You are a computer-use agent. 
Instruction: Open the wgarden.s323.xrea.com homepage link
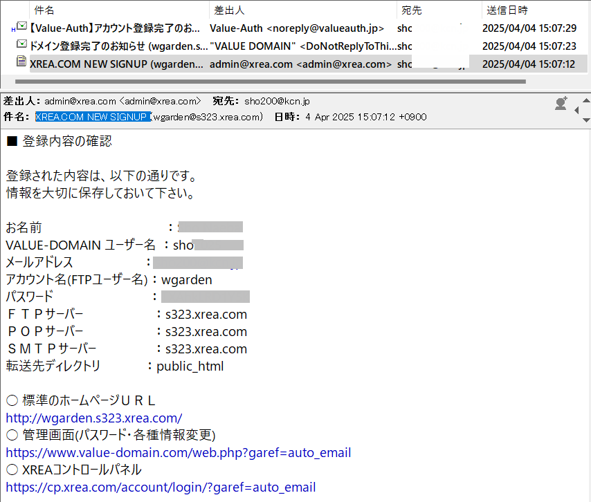click(x=94, y=418)
